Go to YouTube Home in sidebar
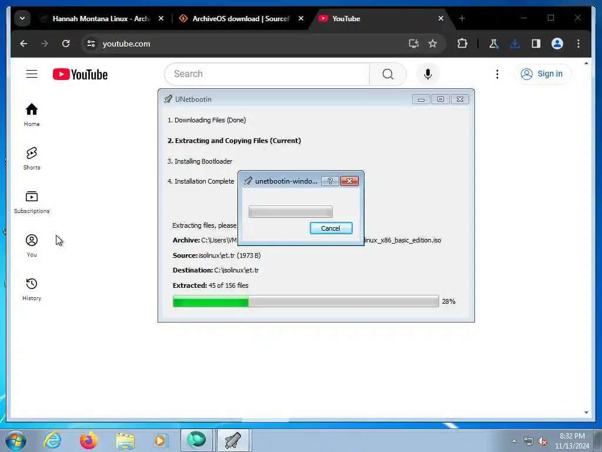Screen dimensions: 602x452 point(32,115)
